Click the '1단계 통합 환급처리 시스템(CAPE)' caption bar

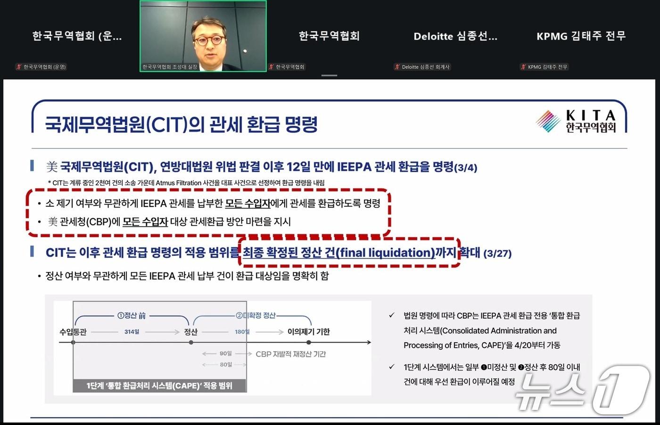160,386
